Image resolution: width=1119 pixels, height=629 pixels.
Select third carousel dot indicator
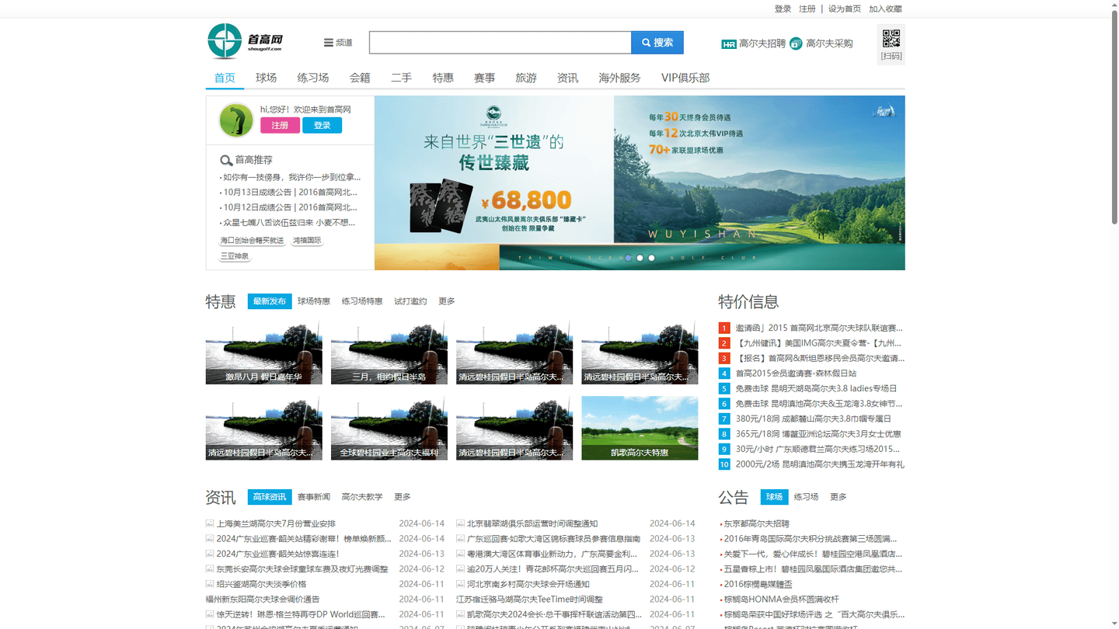coord(651,258)
